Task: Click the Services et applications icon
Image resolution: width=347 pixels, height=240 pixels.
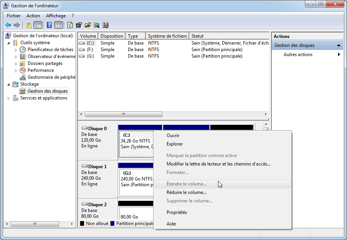Action: pyautogui.click(x=15, y=98)
